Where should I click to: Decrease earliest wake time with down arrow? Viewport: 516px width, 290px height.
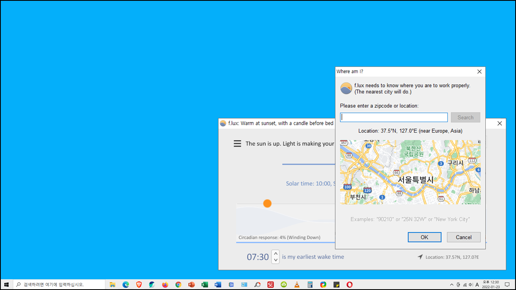click(x=276, y=260)
